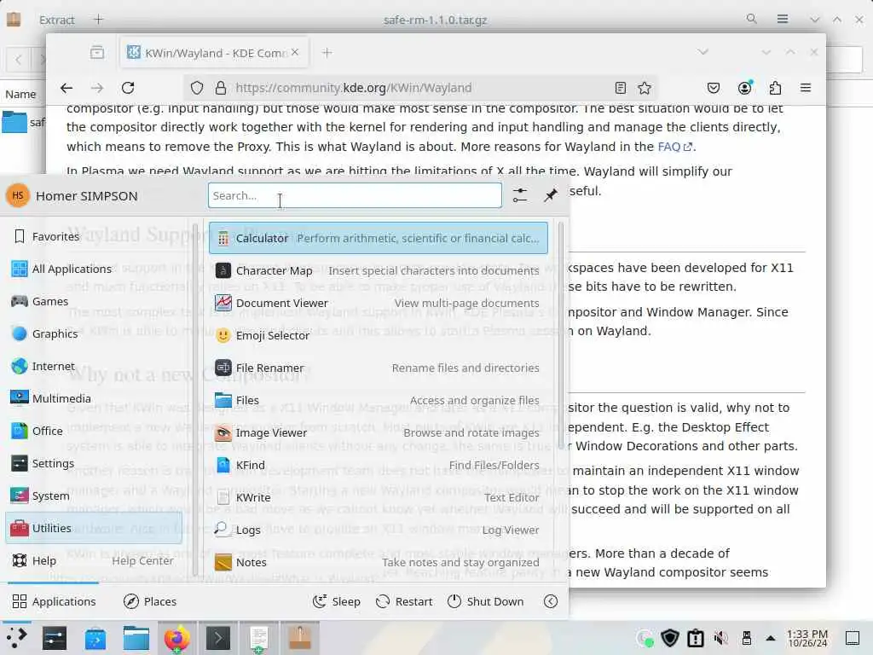The height and width of the screenshot is (655, 873).
Task: Open launcher configure settings icon
Action: (x=519, y=195)
